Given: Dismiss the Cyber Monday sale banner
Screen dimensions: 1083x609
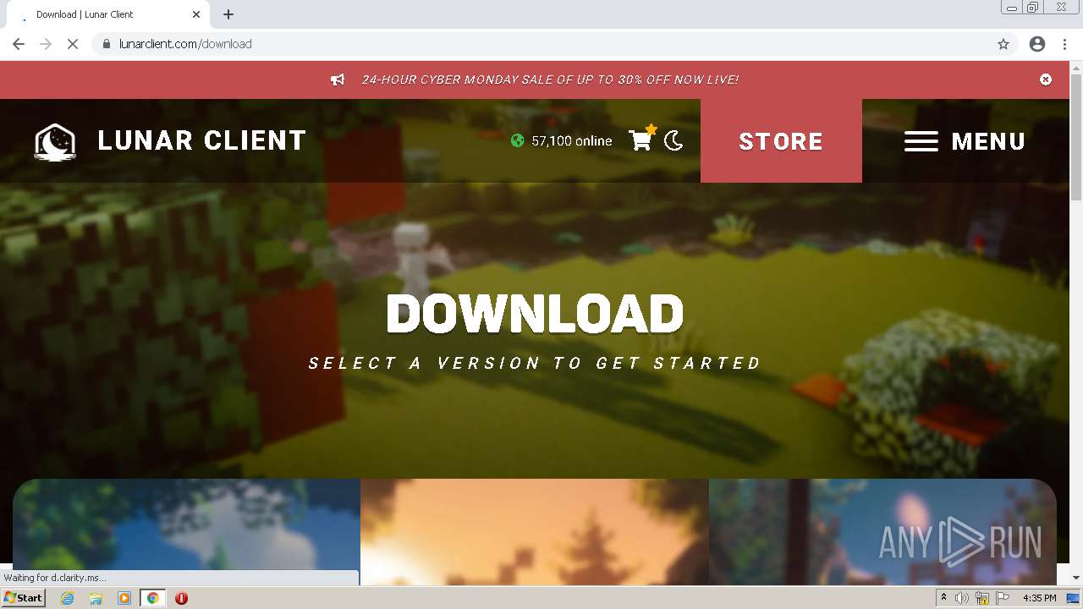Looking at the screenshot, I should pos(1046,80).
